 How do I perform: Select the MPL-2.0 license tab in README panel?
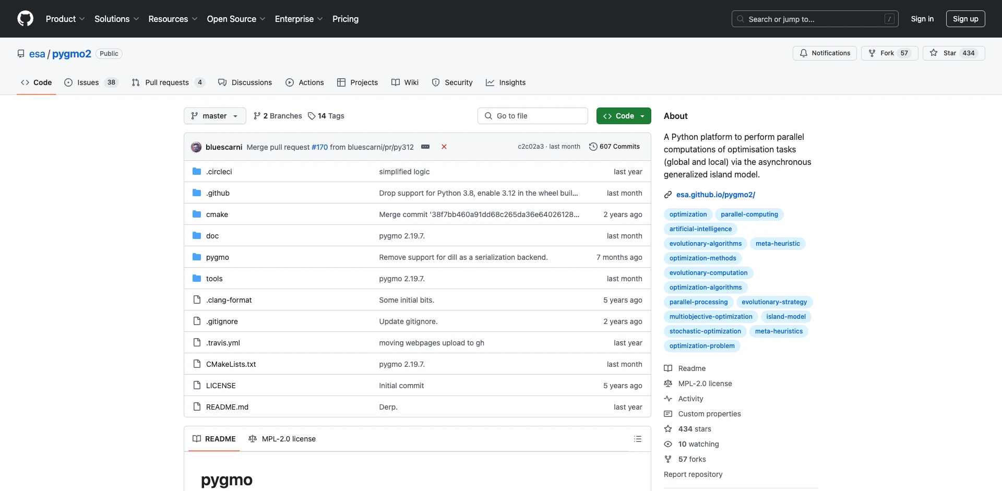click(282, 439)
